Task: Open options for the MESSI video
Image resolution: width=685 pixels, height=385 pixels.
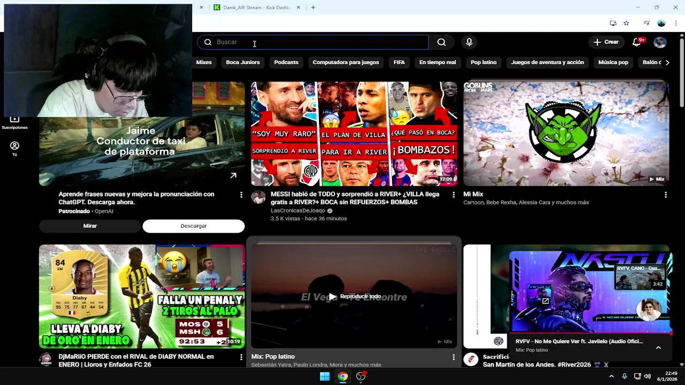Action: click(x=453, y=195)
